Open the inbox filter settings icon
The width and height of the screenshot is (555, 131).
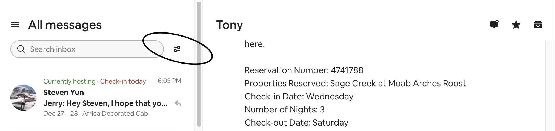tap(177, 49)
